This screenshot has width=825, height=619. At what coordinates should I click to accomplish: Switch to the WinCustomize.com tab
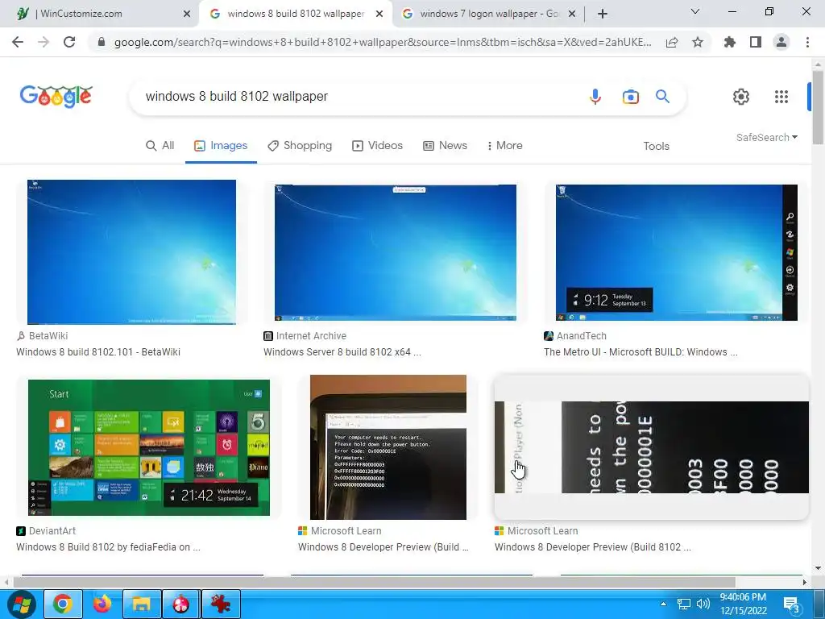click(98, 14)
